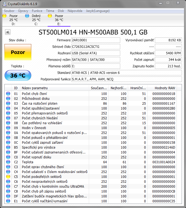Open the Soubor menu
The image size is (186, 208).
[x=9, y=11]
